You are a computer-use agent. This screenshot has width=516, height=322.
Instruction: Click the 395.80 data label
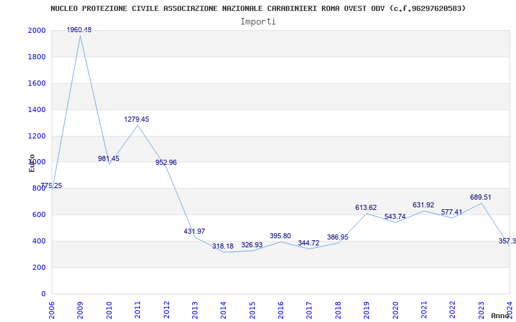280,236
